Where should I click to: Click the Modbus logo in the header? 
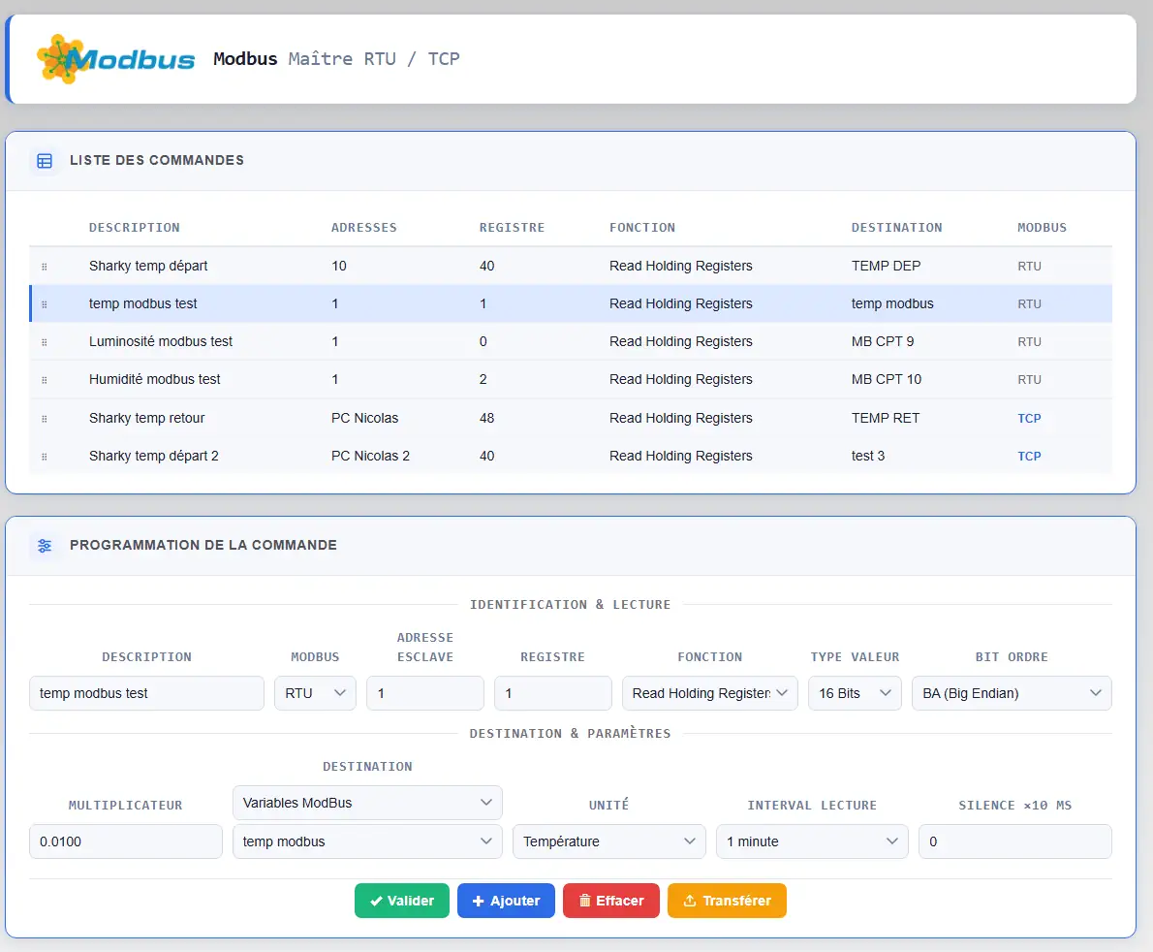pyautogui.click(x=115, y=59)
